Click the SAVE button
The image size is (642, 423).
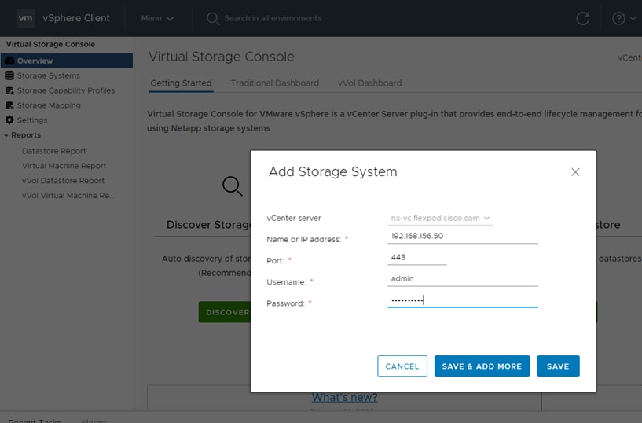pos(558,366)
